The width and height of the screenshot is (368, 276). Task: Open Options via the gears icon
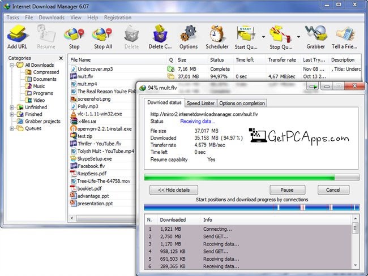coord(188,34)
